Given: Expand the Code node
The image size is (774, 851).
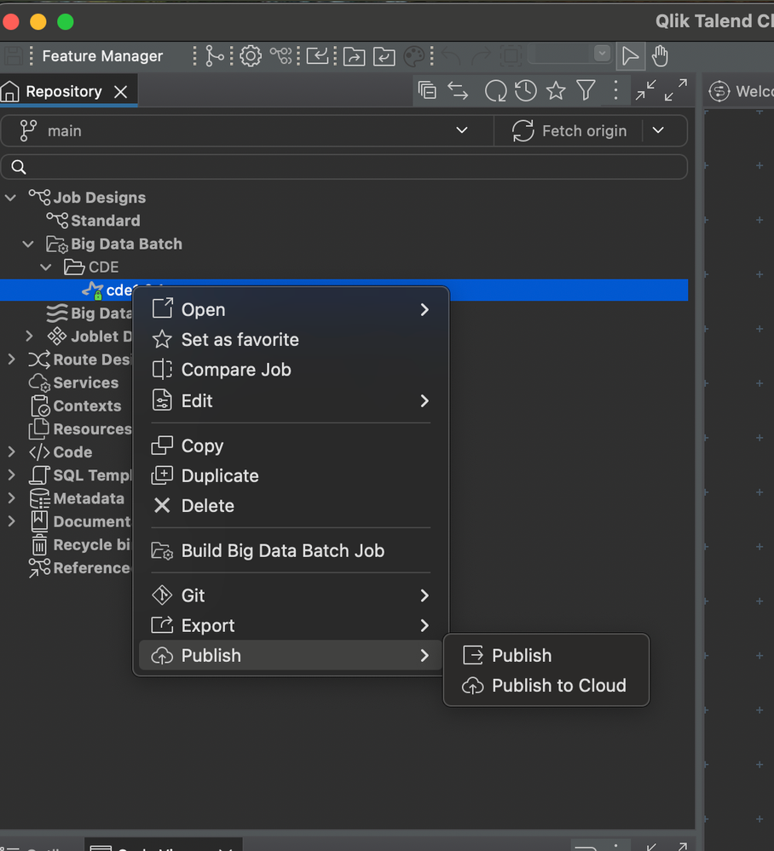Looking at the screenshot, I should [x=11, y=452].
